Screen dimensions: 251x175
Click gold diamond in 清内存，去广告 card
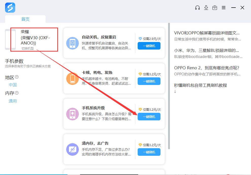click(140, 145)
